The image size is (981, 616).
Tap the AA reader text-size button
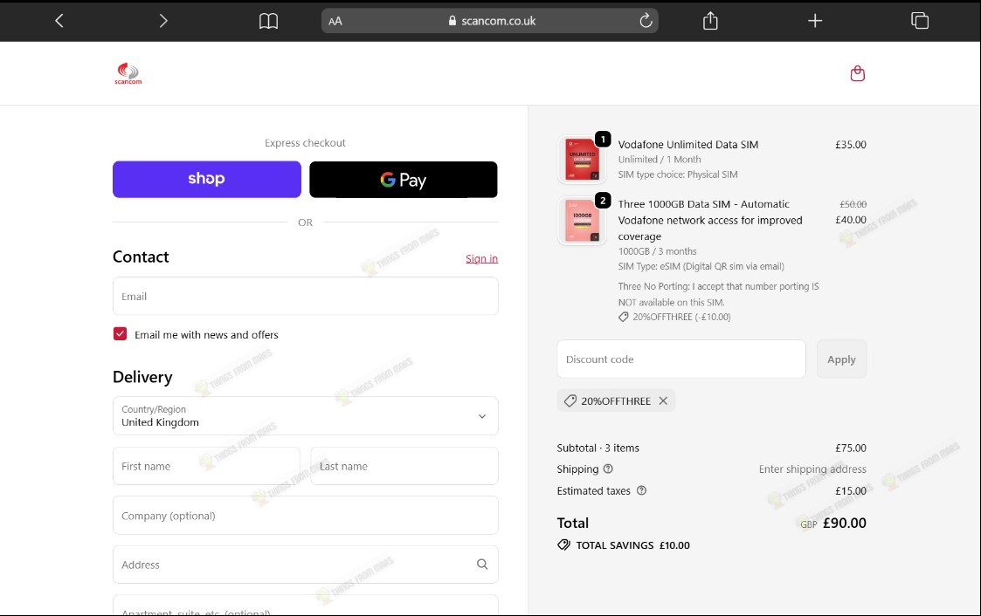pyautogui.click(x=335, y=21)
